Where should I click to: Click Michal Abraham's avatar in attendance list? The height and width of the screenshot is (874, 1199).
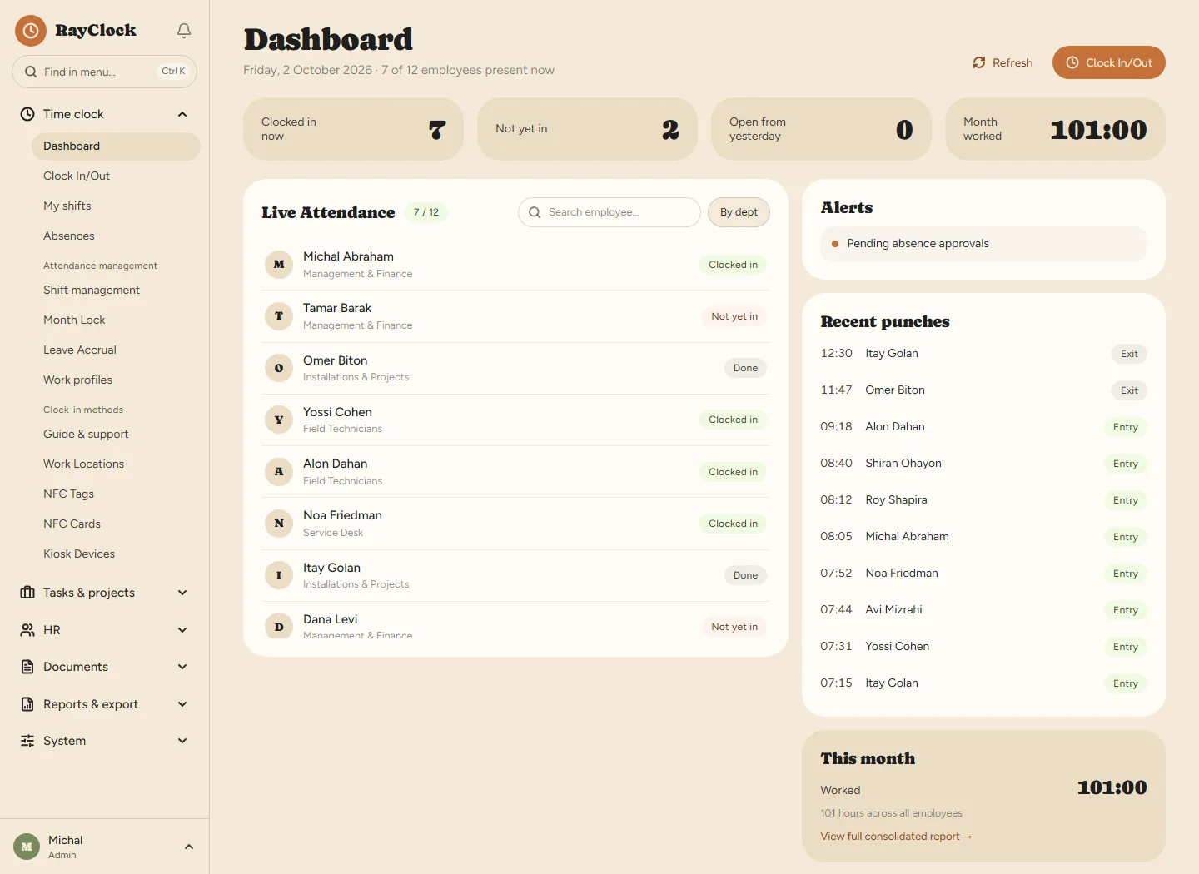point(279,265)
